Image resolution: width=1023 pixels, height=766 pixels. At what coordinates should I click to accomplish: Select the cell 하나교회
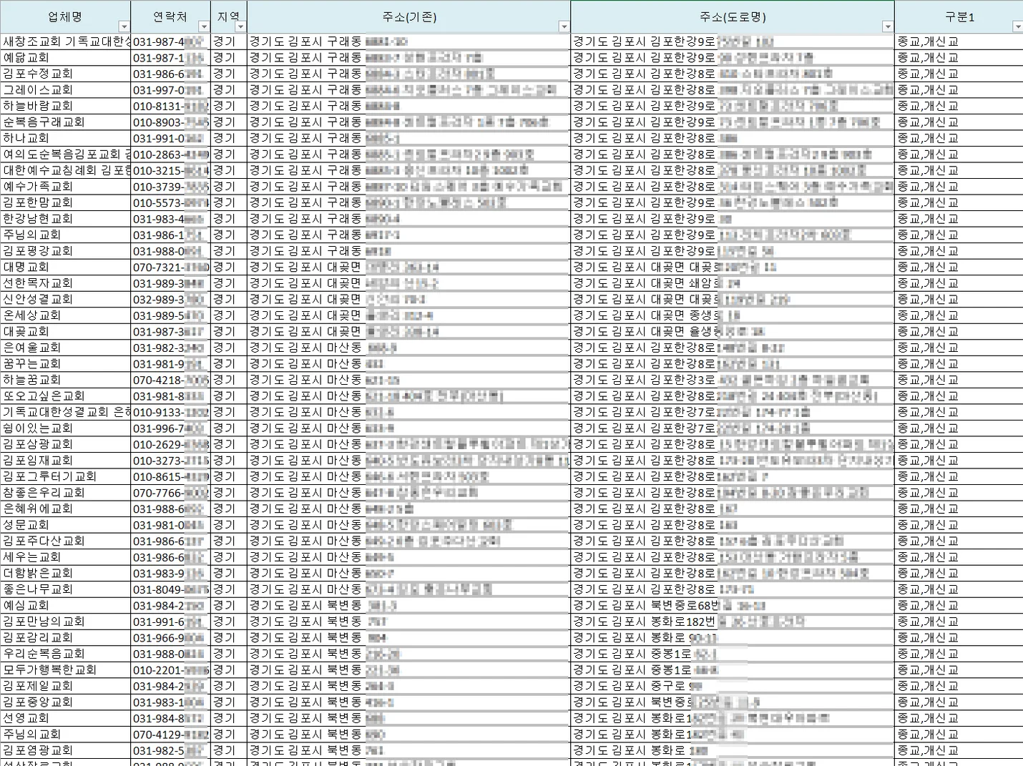pyautogui.click(x=66, y=138)
